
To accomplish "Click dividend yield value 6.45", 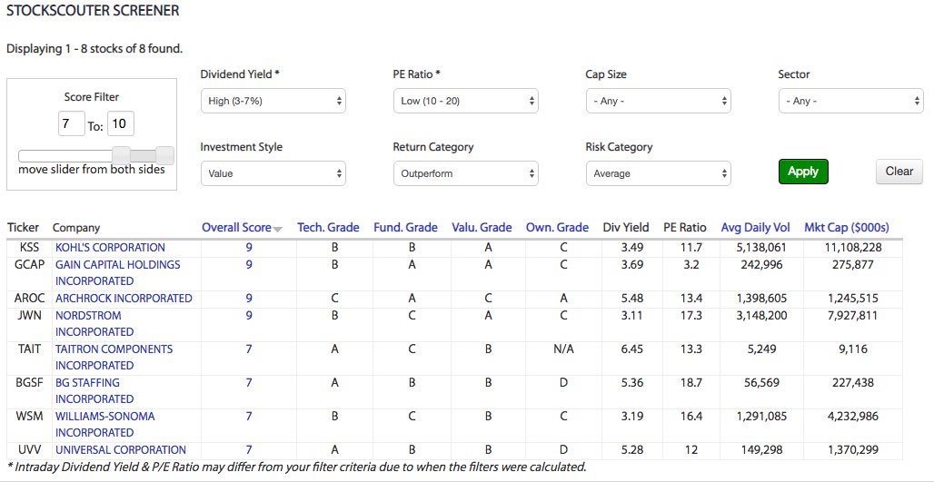I will point(632,349).
